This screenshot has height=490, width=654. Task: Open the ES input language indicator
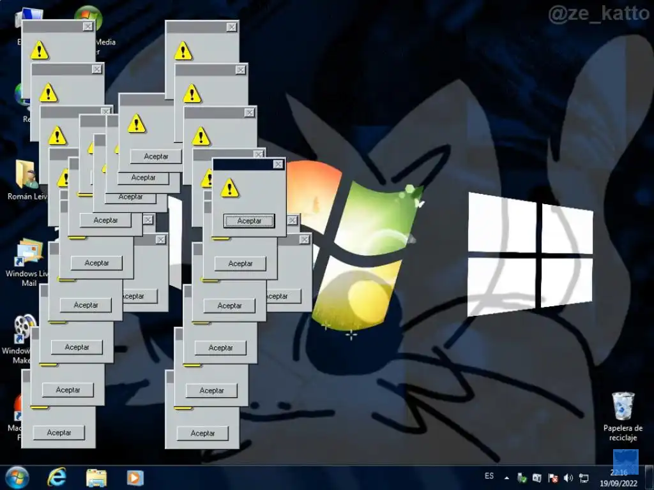tap(489, 476)
